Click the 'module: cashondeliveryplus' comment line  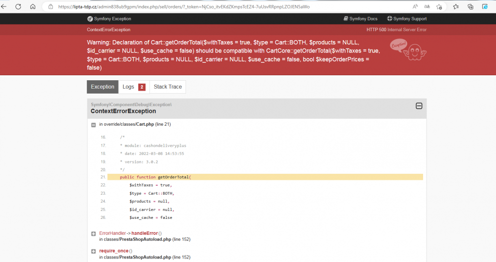click(x=153, y=146)
